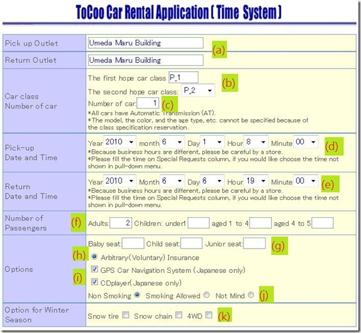Click the ToCoo Car Rental Application heading
This screenshot has width=361, height=333.
point(179,12)
